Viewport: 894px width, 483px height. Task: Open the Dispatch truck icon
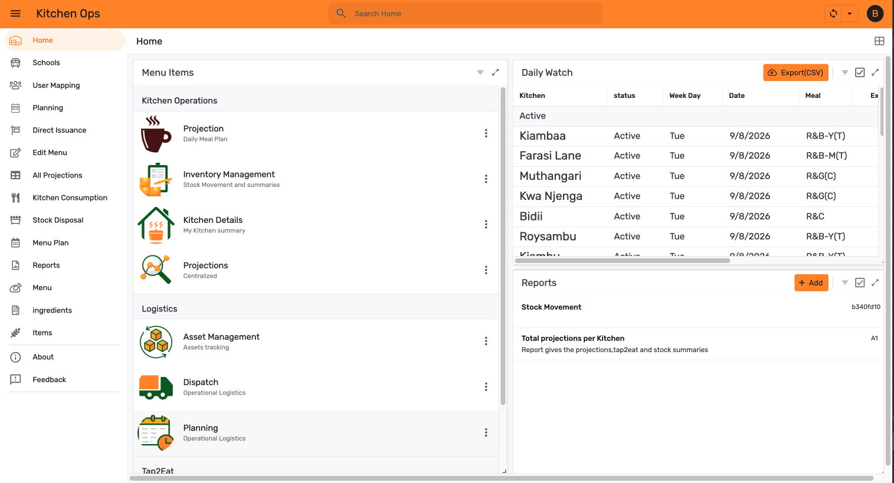(x=156, y=387)
